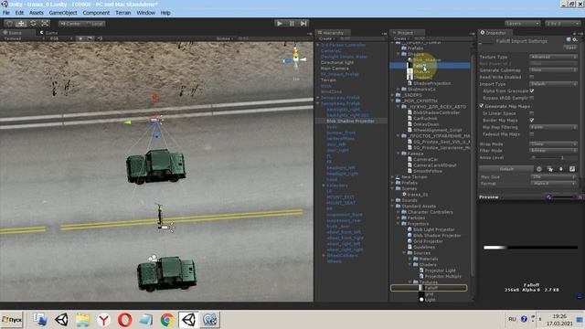Open the Import Type dropdown

coord(553,84)
